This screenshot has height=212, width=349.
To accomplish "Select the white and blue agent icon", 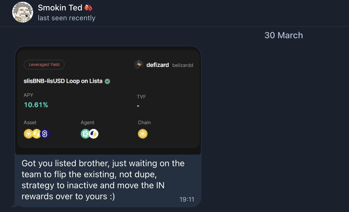I will click(93, 134).
